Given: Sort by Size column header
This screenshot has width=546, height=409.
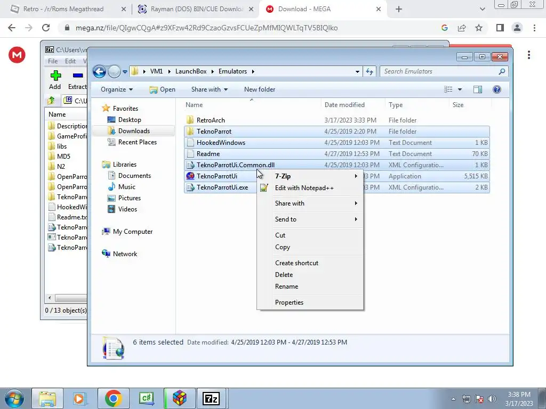Looking at the screenshot, I should point(470,105).
